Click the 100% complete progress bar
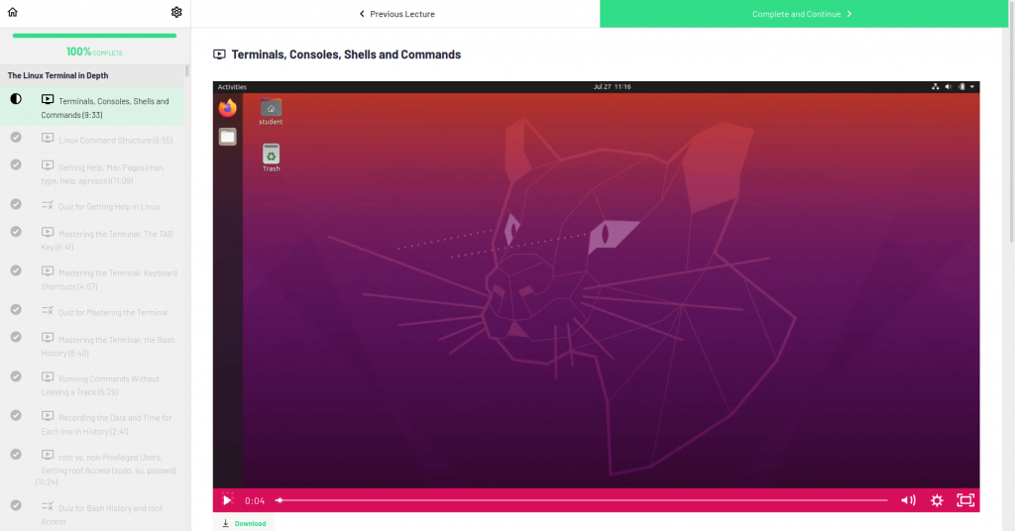The width and height of the screenshot is (1015, 531). point(94,36)
